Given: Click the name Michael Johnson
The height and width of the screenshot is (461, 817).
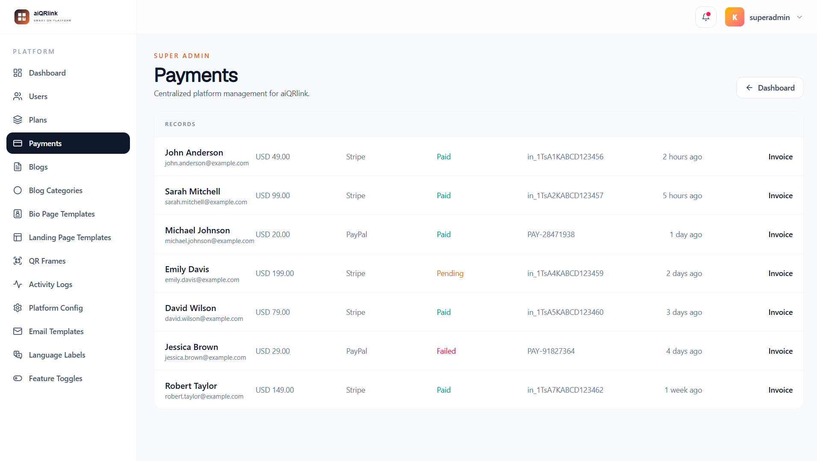Looking at the screenshot, I should pyautogui.click(x=198, y=230).
